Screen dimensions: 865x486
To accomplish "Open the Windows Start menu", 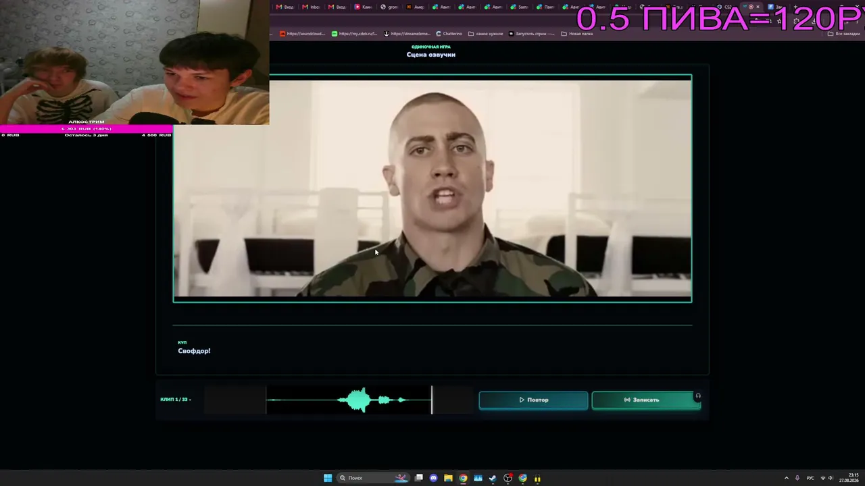I will 328,478.
